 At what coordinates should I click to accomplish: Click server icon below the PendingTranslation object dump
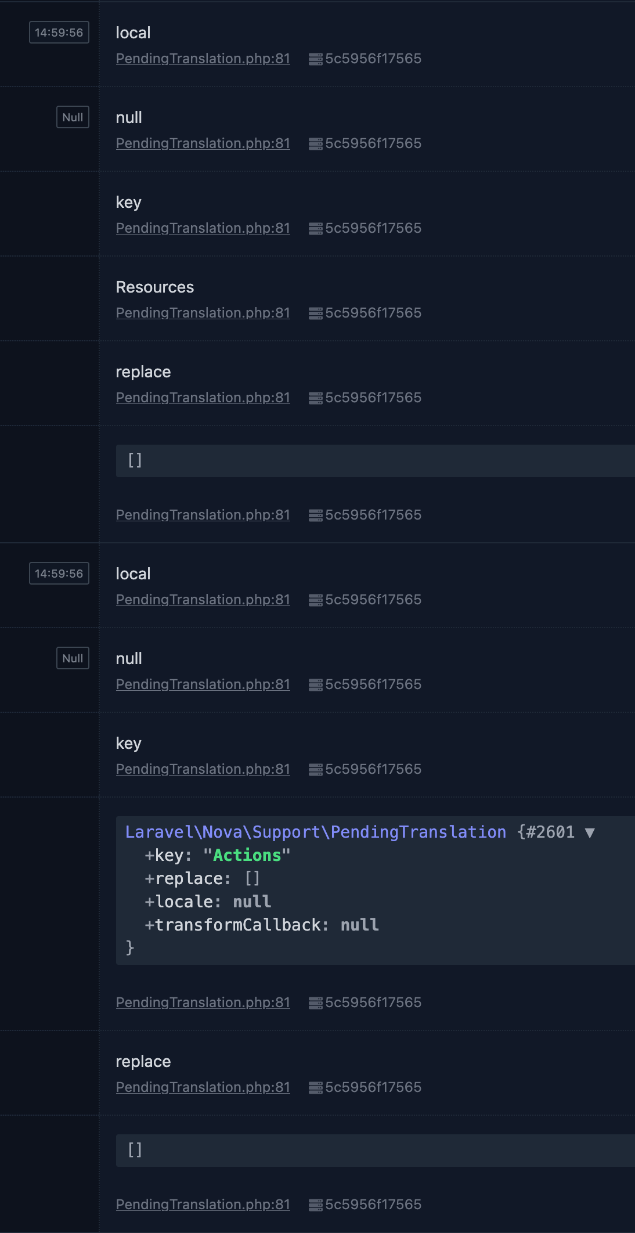click(315, 1003)
